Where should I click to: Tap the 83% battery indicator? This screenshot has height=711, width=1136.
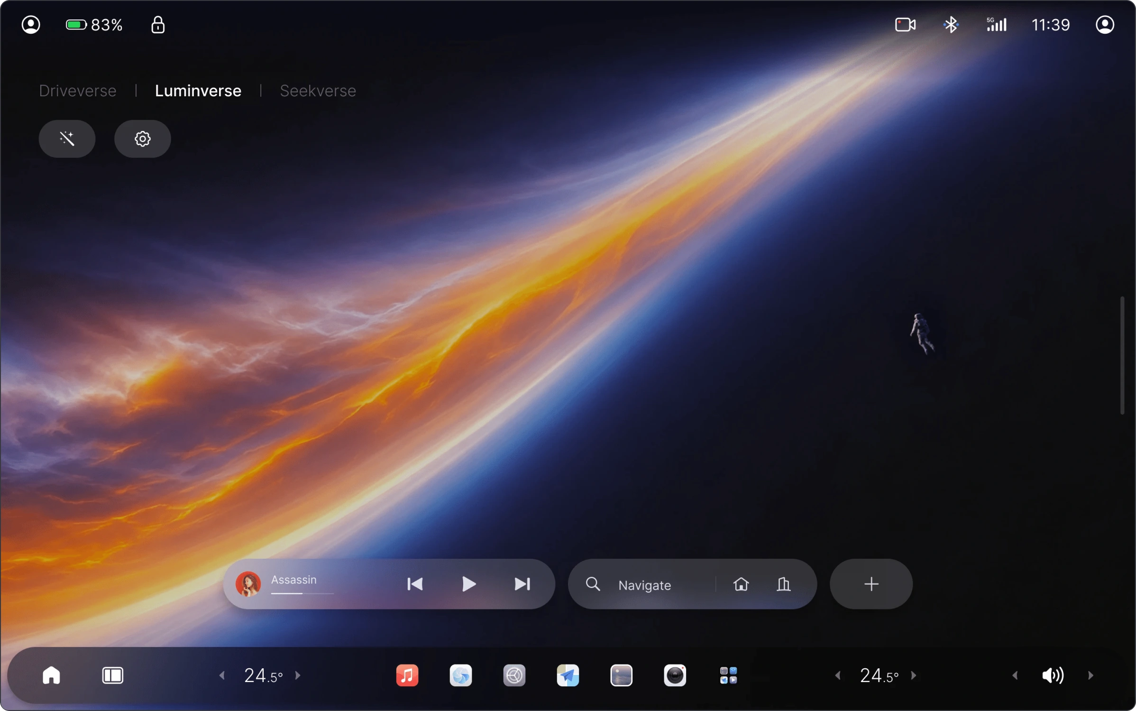pyautogui.click(x=94, y=25)
